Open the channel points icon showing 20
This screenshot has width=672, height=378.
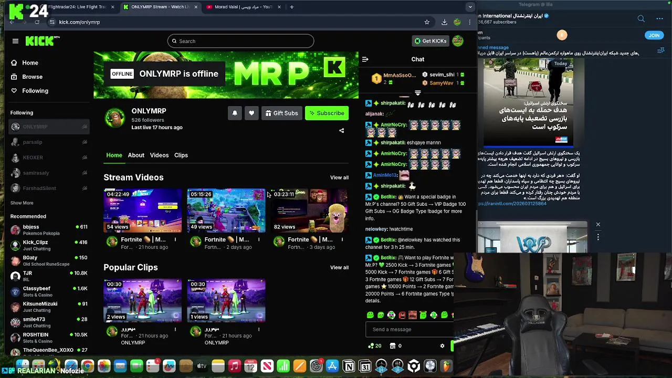click(375, 346)
